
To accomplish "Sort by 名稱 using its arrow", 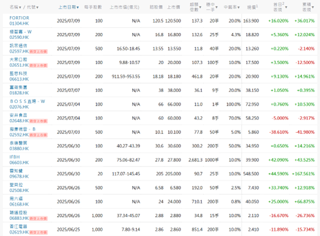I will [20, 8].
